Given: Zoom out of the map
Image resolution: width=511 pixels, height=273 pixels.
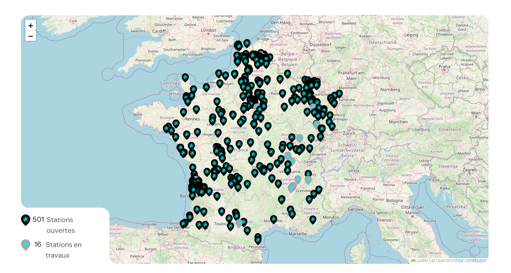Looking at the screenshot, I should click(31, 36).
